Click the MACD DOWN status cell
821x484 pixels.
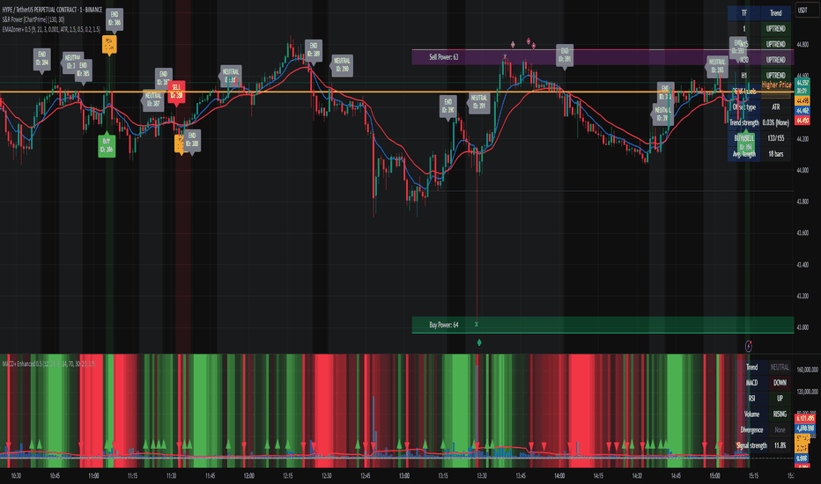coord(780,383)
